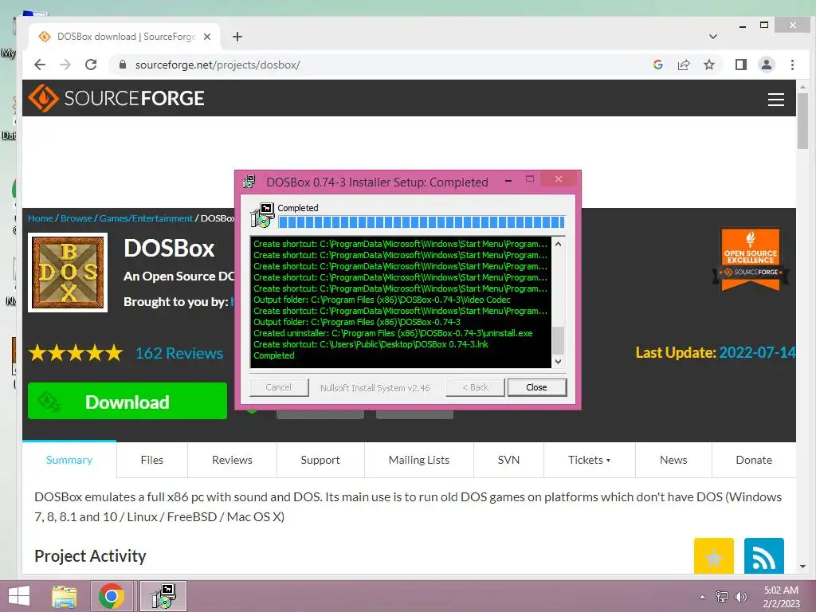Open the Chrome profile avatar
816x612 pixels.
tap(766, 65)
